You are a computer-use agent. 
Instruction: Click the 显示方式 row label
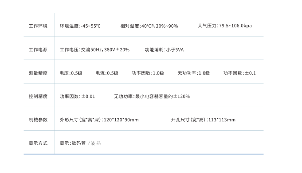pos(38,143)
